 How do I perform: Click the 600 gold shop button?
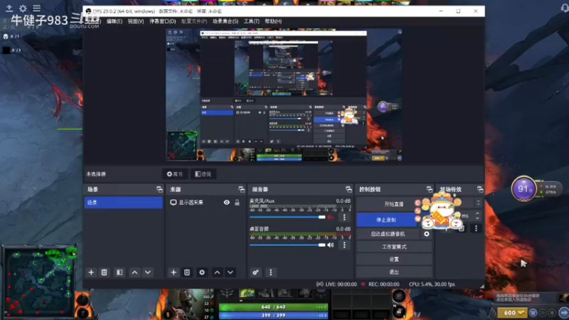[512, 313]
